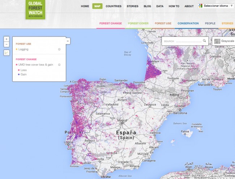Open the Forest Use layers tab
The height and width of the screenshot is (179, 235).
[163, 24]
